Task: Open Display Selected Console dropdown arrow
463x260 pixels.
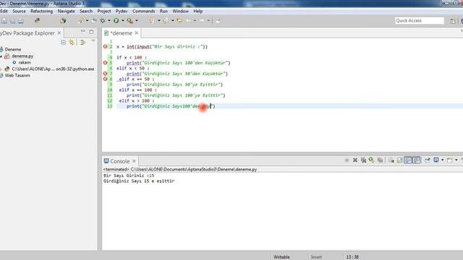Action: click(442, 160)
